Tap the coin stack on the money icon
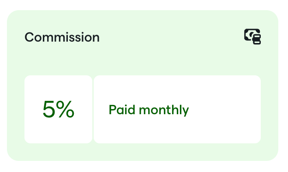The image size is (288, 172). pos(257,40)
